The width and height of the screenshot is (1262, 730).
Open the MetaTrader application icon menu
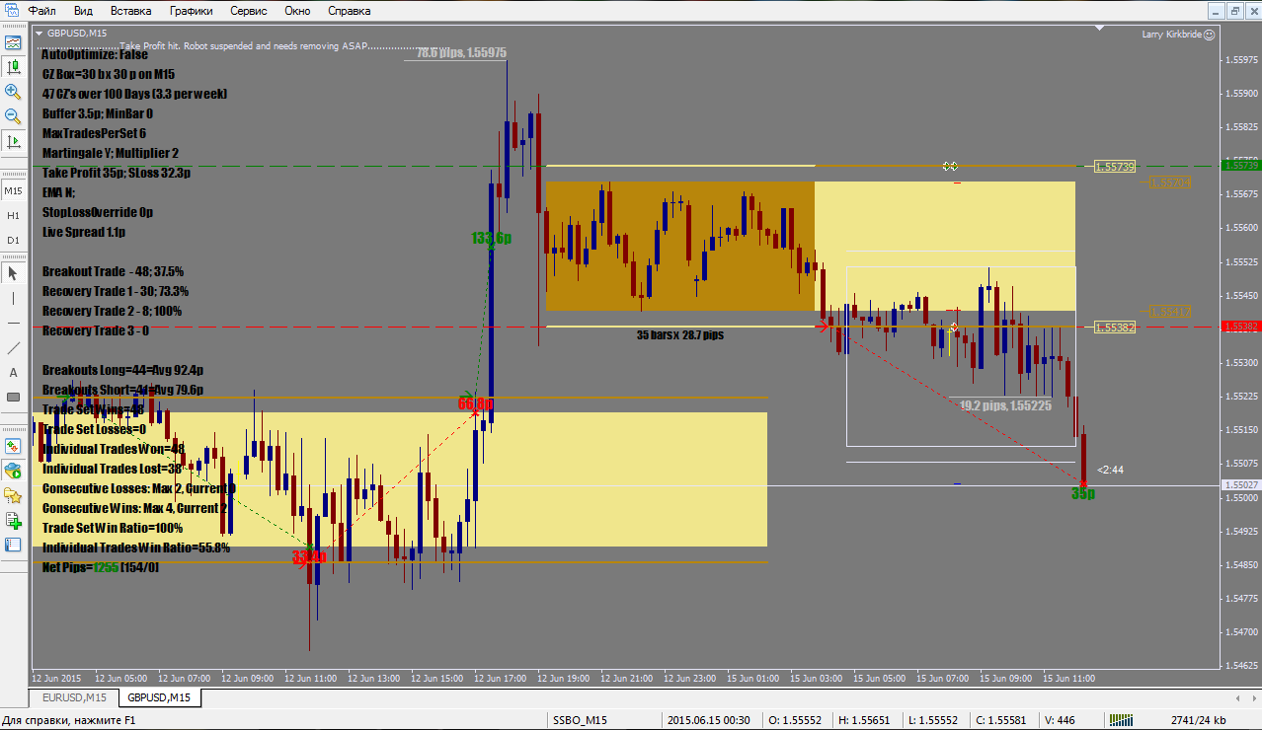[x=12, y=11]
